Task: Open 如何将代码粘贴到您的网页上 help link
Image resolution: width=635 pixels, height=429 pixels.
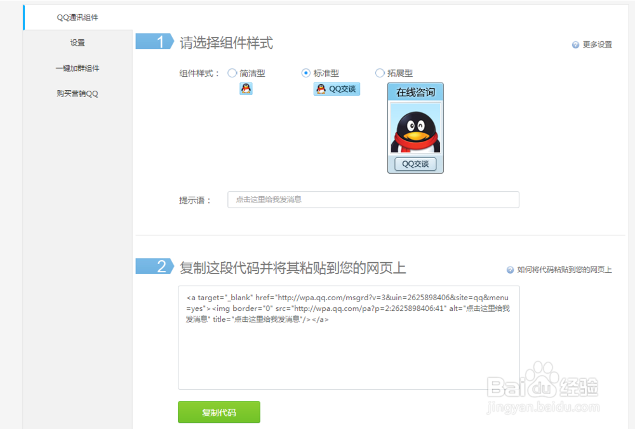Action: pos(565,270)
